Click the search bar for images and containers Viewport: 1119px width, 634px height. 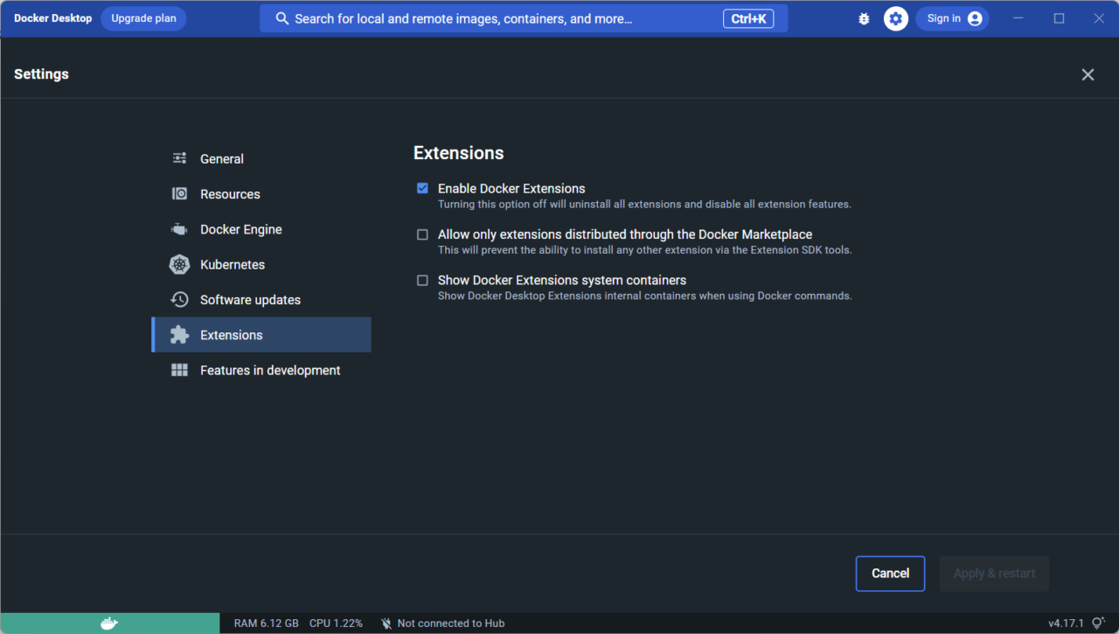(x=523, y=17)
